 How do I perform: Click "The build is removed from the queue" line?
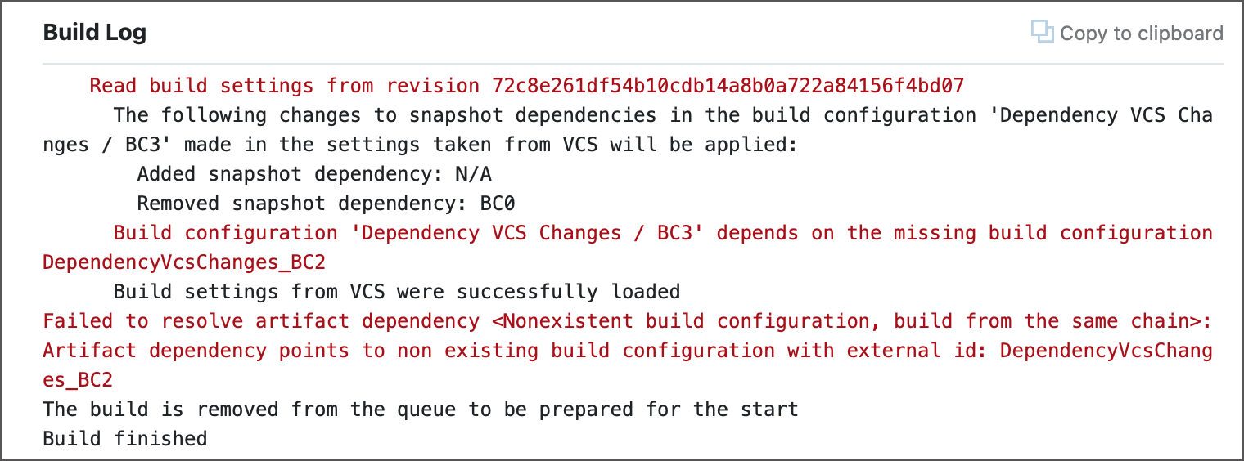[420, 410]
